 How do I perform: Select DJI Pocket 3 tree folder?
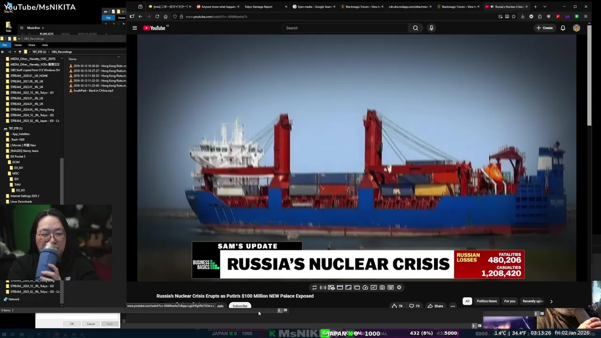click(18, 156)
